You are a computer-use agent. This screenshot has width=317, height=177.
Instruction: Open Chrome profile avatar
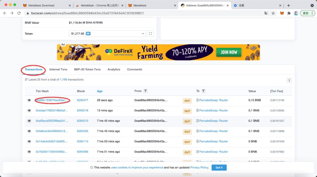click(x=296, y=13)
